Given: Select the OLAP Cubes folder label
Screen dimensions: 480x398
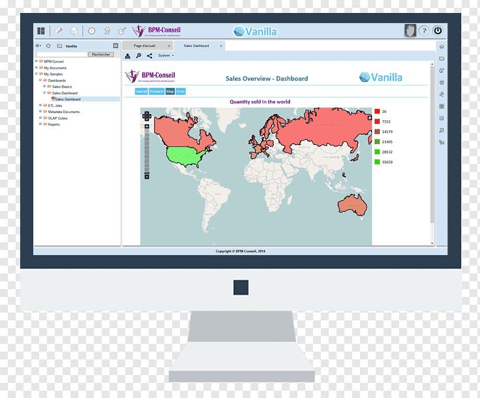Looking at the screenshot, I should click(x=58, y=118).
